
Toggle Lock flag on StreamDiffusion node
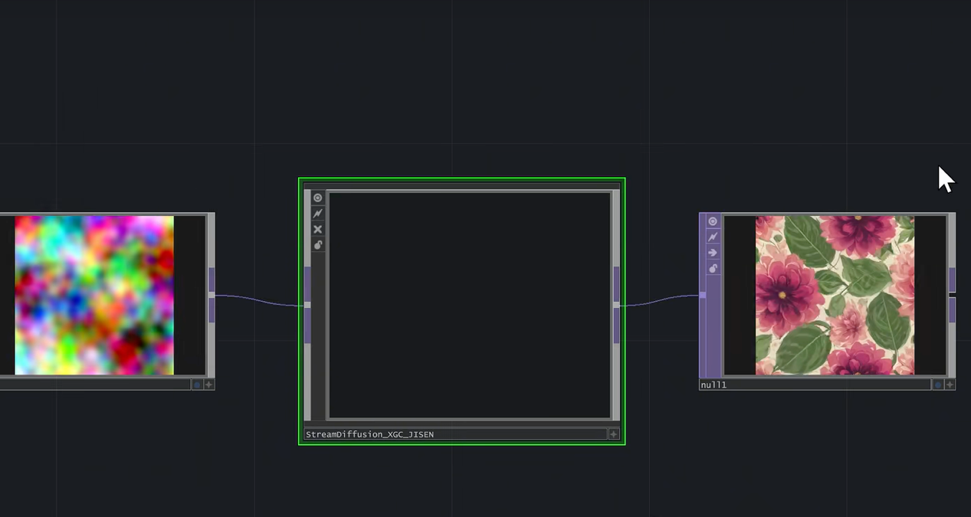pyautogui.click(x=317, y=245)
